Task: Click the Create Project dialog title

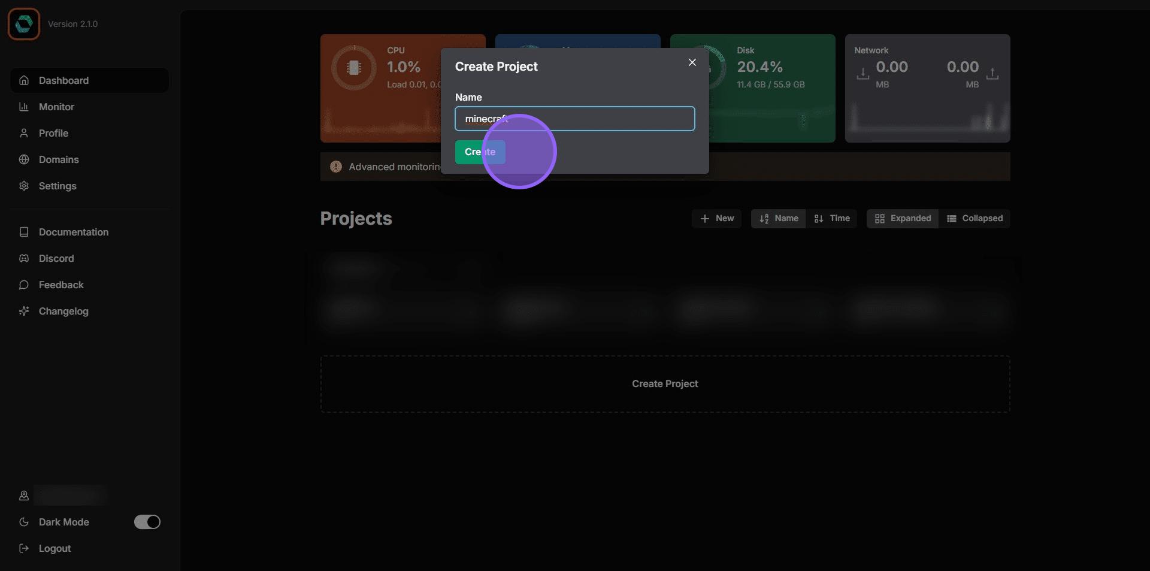Action: [496, 67]
